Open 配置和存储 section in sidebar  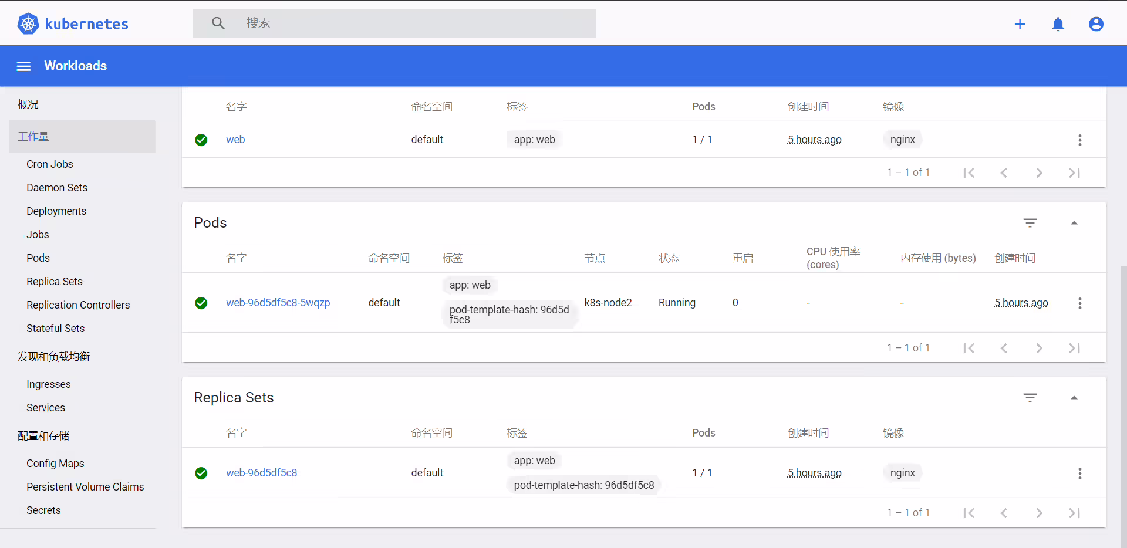coord(43,436)
